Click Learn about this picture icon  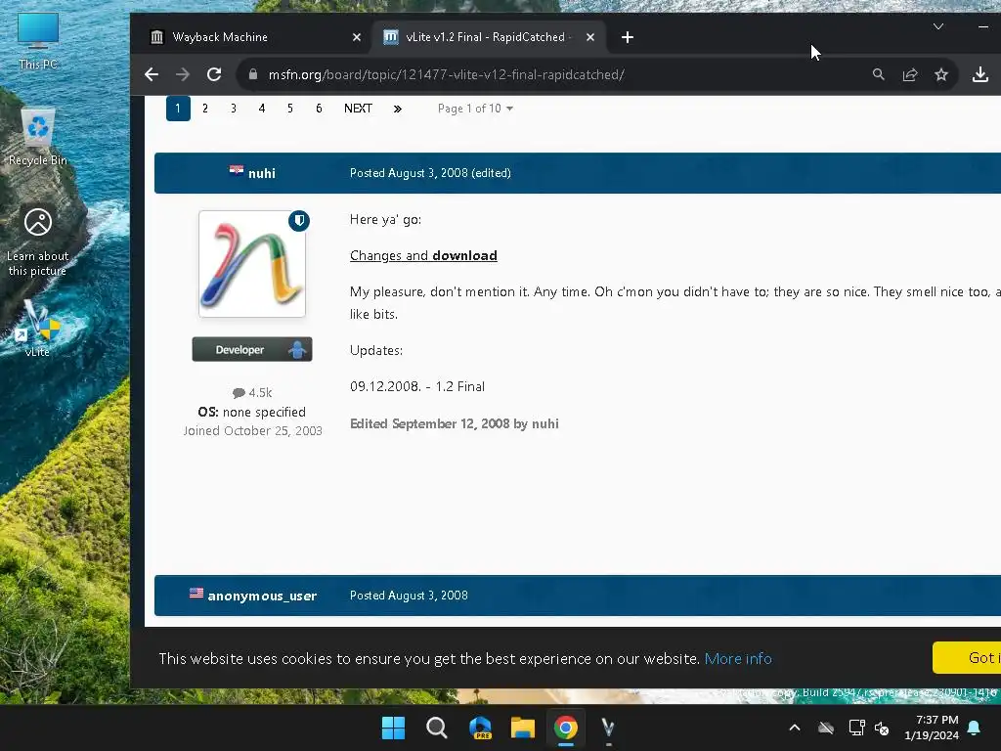(x=38, y=242)
